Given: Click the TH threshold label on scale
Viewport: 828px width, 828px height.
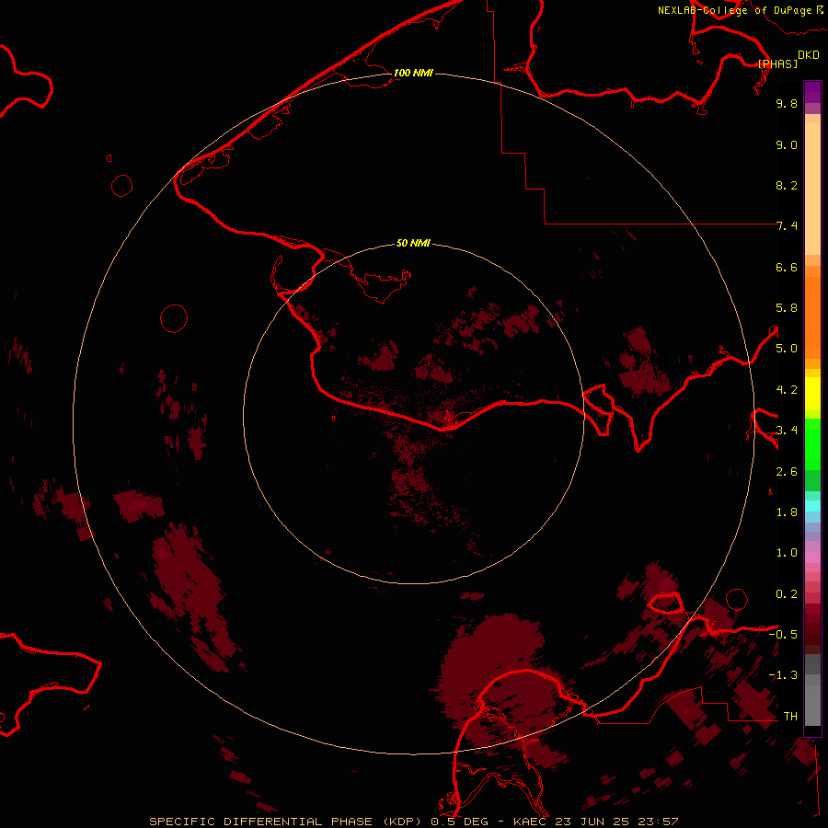Looking at the screenshot, I should (x=790, y=717).
